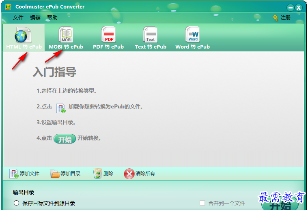The height and width of the screenshot is (210, 308).
Task: Toggle the 合并到一个文件 checkbox
Action: click(x=202, y=203)
